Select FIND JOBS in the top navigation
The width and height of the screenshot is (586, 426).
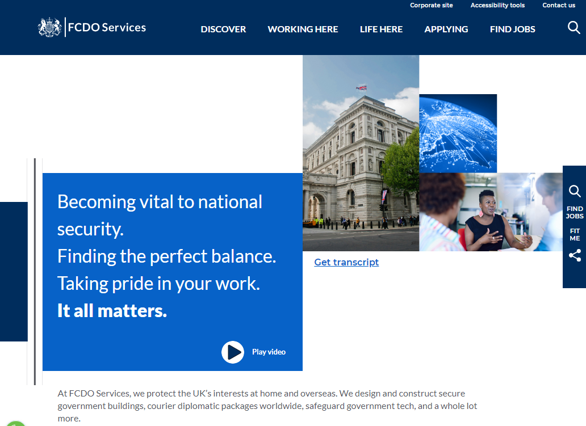[x=512, y=29]
